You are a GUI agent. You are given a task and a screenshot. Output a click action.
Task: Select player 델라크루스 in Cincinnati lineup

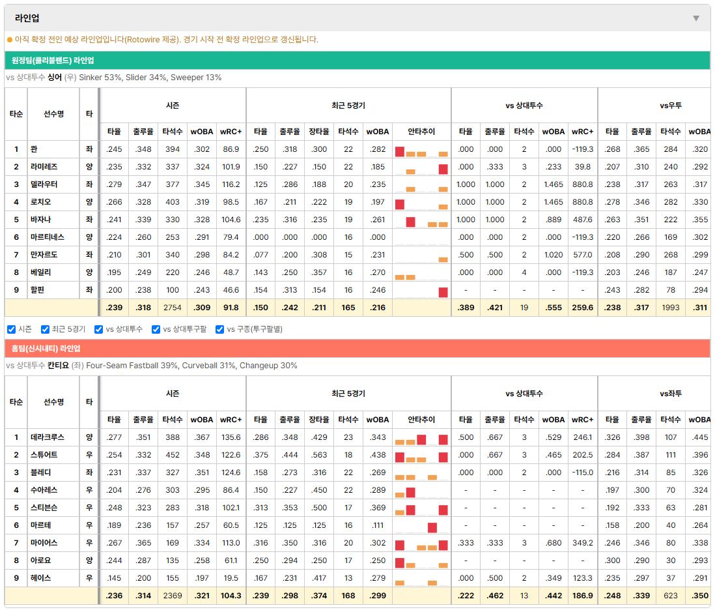pos(48,437)
